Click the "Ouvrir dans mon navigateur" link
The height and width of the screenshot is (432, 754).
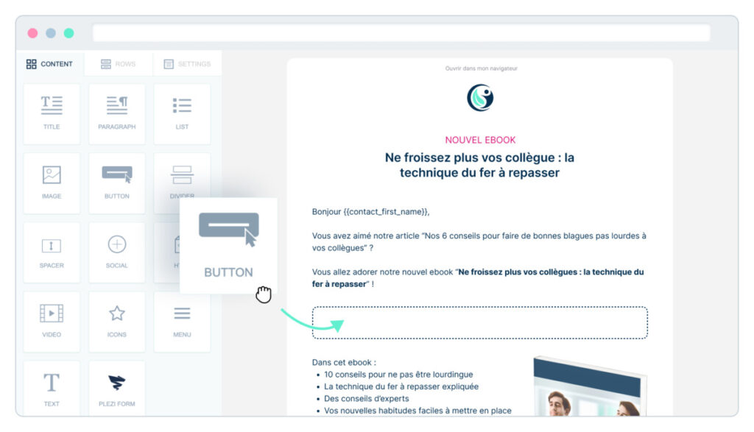tap(480, 68)
